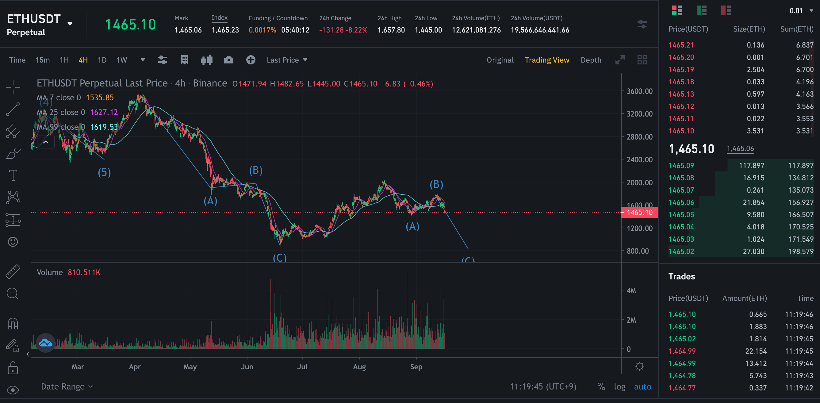
Task: Click the Index price link
Action: (219, 17)
